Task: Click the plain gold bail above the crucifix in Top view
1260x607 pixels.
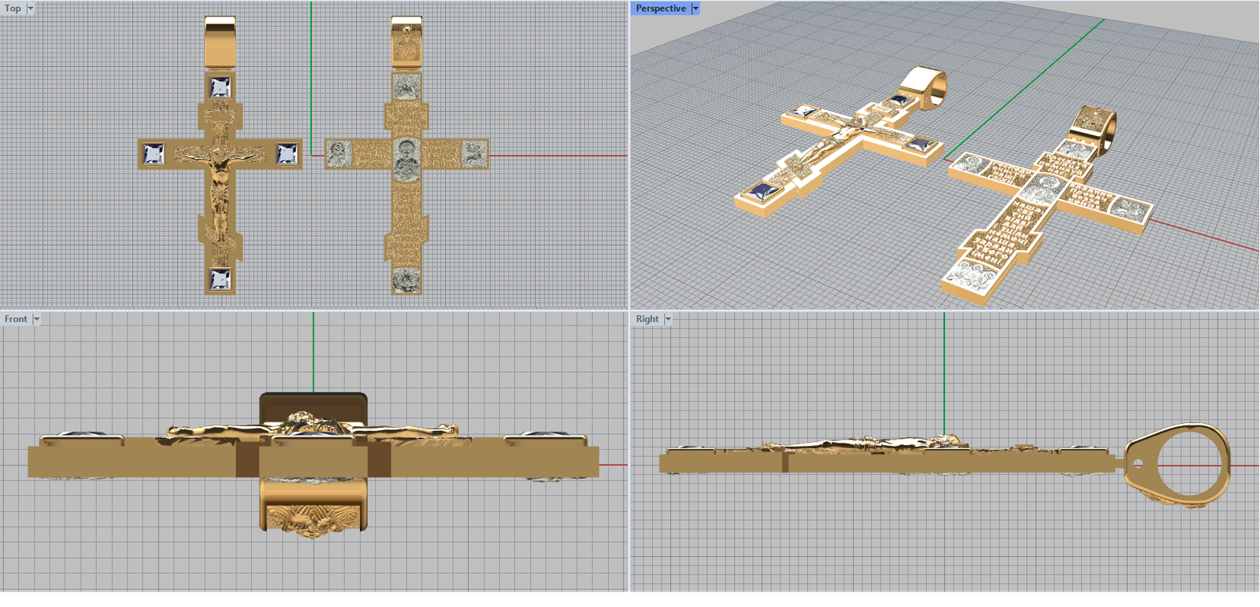Action: (220, 43)
